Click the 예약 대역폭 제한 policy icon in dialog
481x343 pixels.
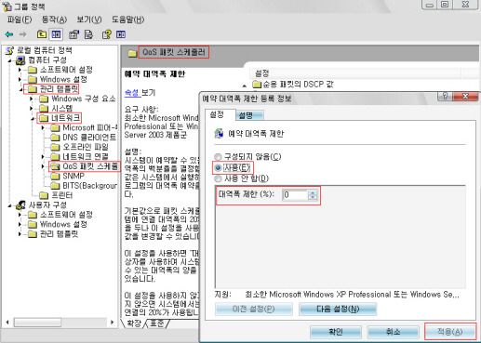(219, 134)
